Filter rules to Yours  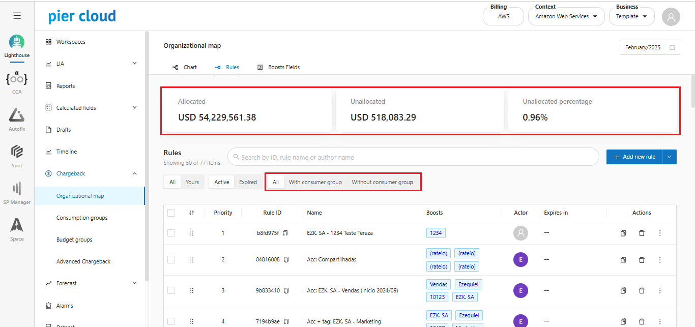192,182
